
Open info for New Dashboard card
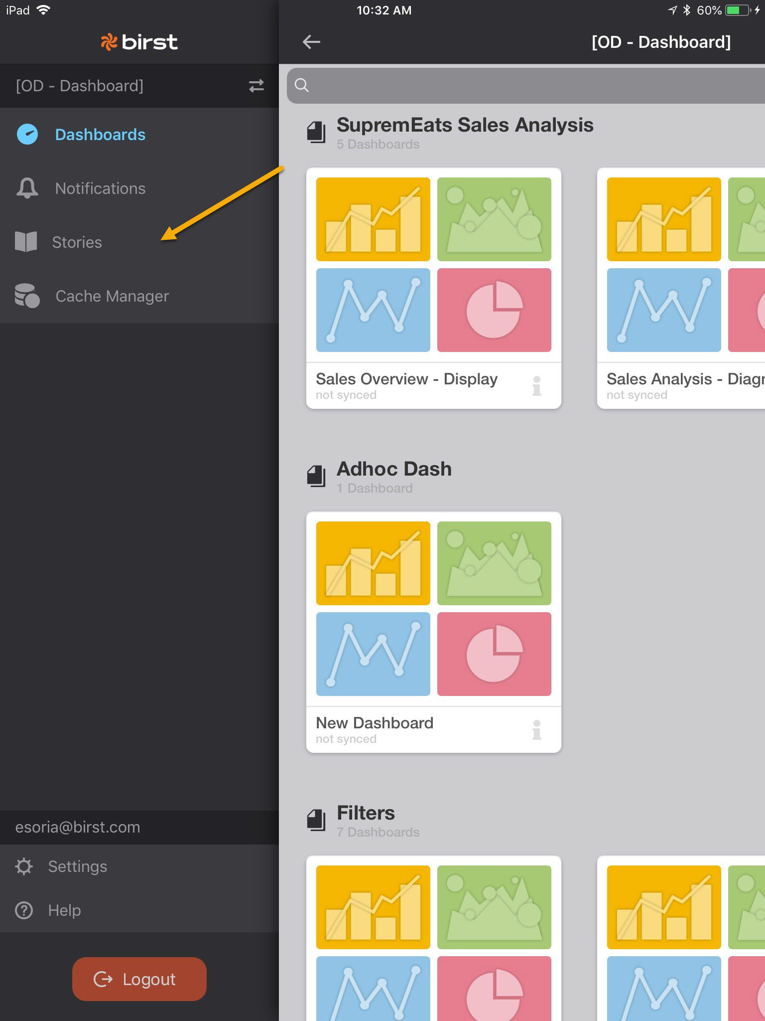pos(536,730)
